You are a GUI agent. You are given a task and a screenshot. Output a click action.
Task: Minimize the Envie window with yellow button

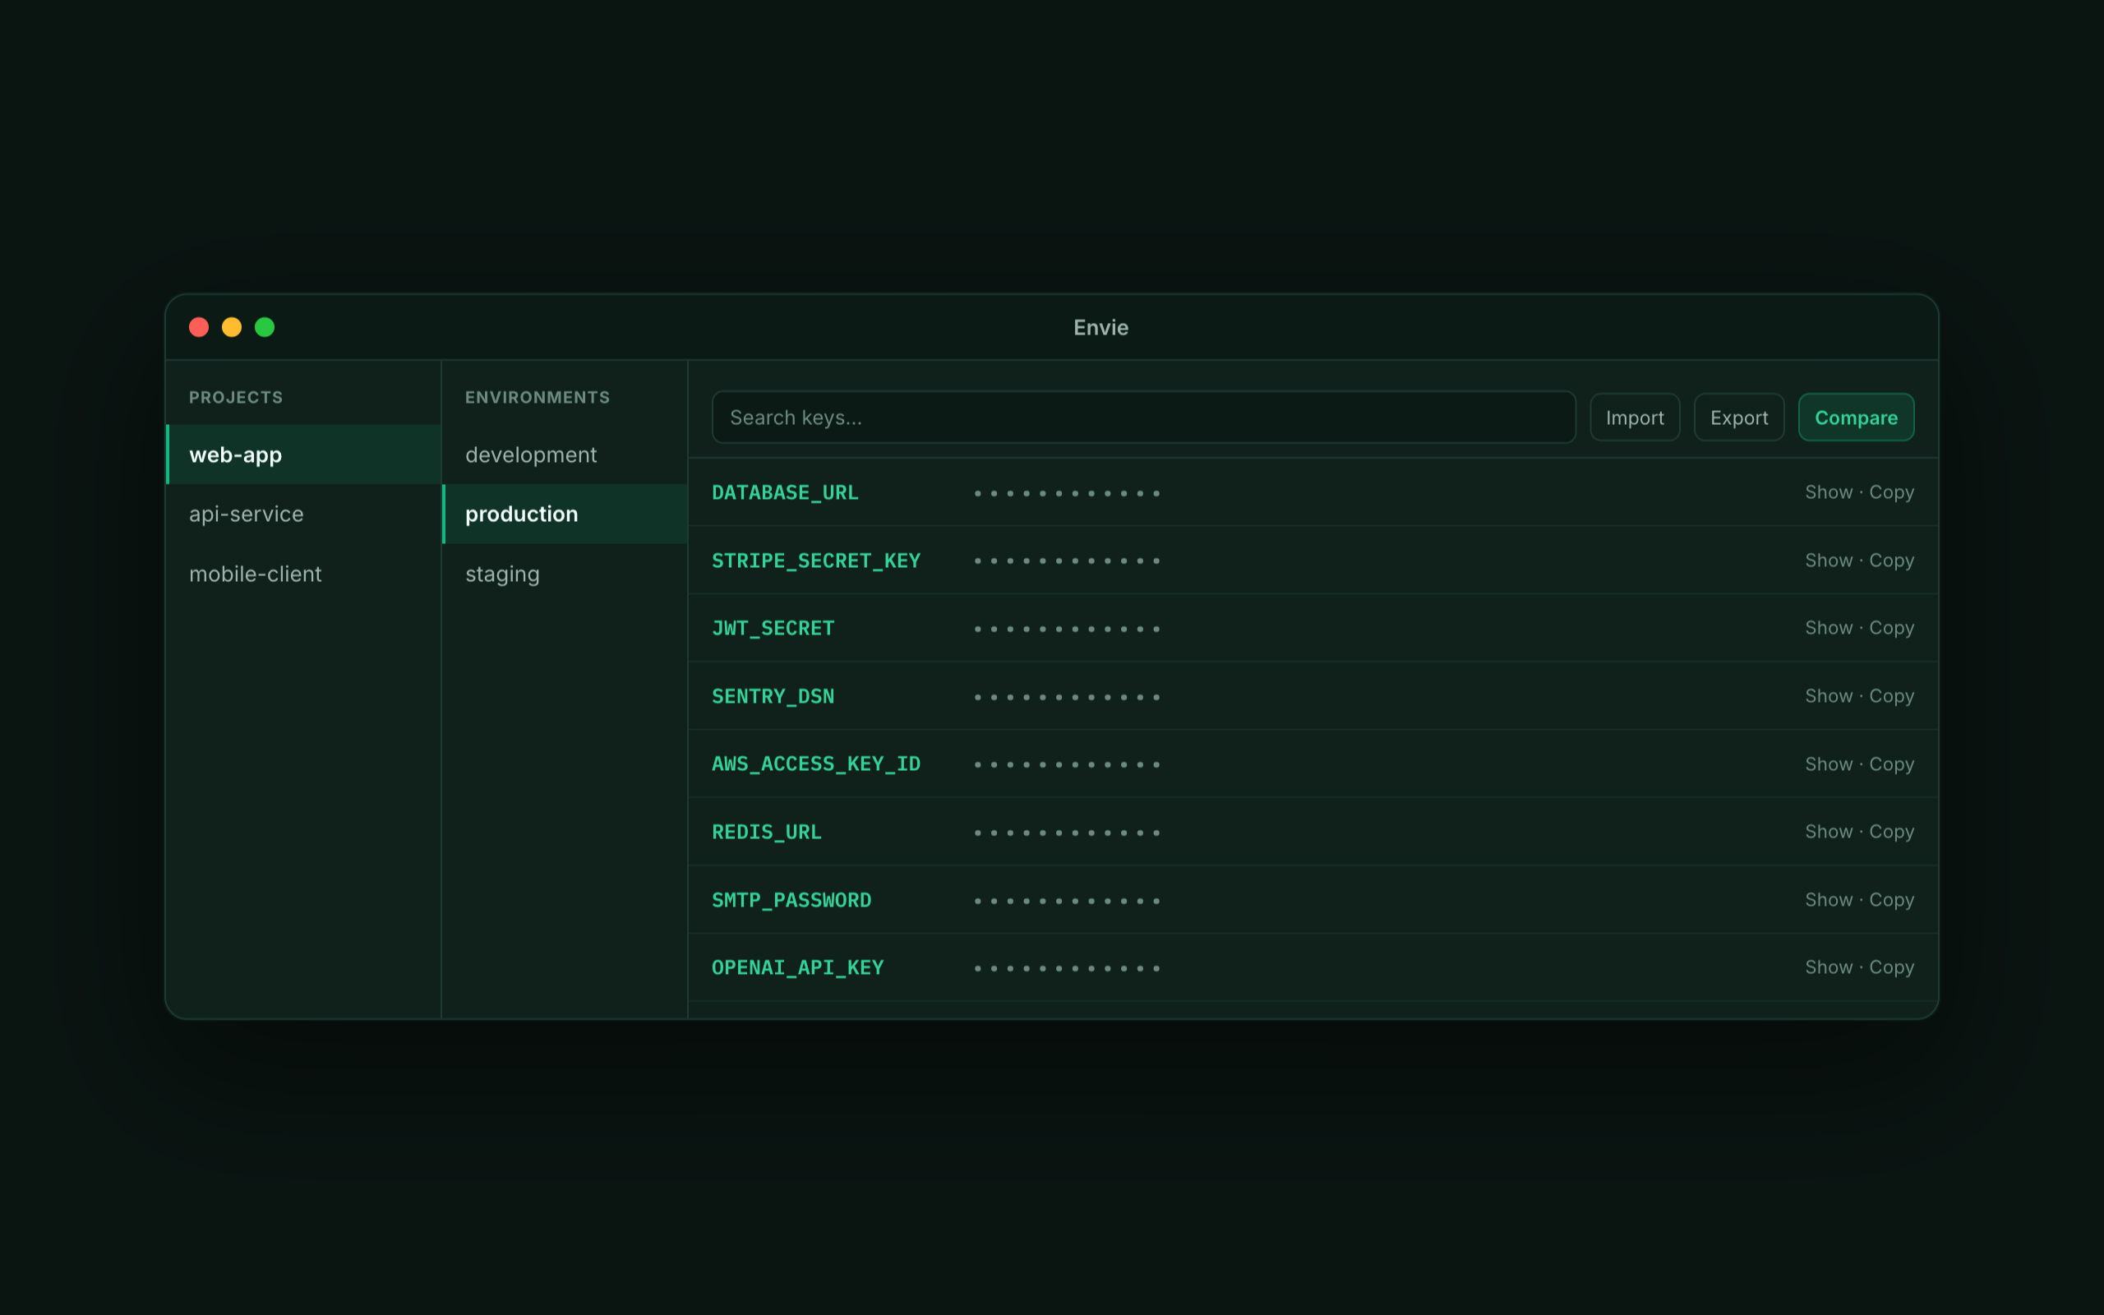point(232,327)
